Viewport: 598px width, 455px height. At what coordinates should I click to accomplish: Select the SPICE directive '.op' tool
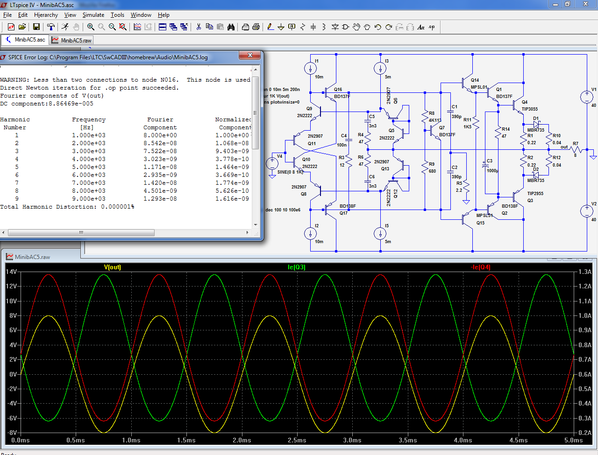pos(432,27)
